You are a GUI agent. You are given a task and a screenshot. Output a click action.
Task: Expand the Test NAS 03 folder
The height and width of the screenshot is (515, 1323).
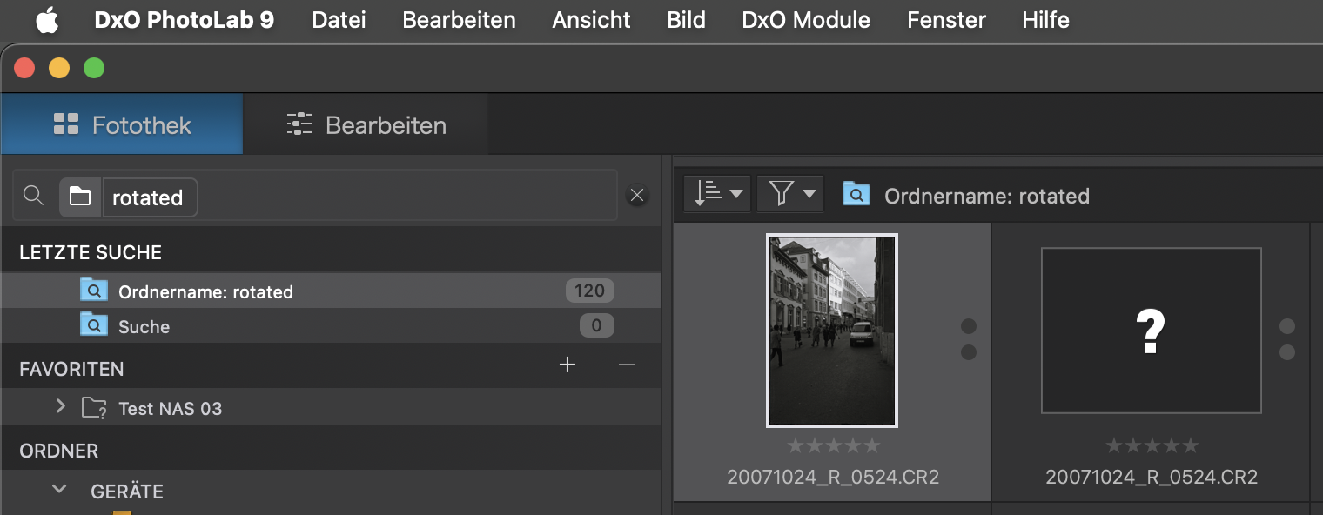pos(60,406)
